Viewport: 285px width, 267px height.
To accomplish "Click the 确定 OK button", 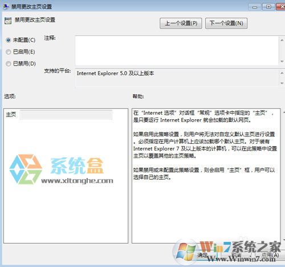I will (202, 255).
